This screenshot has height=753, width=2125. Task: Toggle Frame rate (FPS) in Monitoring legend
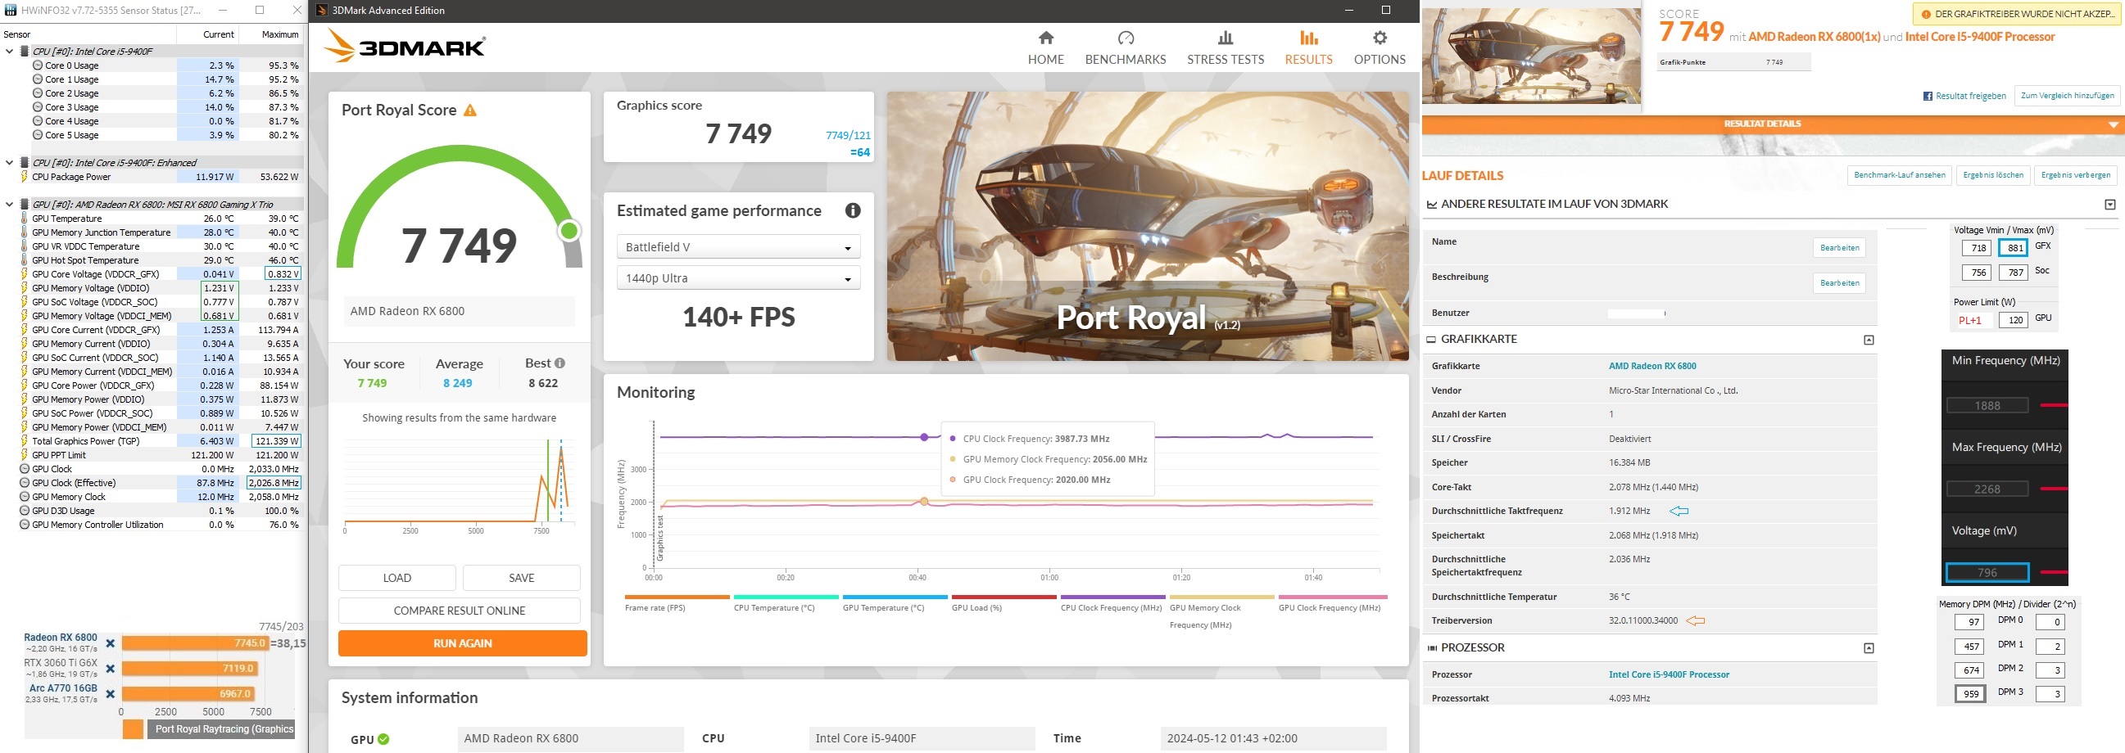[x=677, y=603]
